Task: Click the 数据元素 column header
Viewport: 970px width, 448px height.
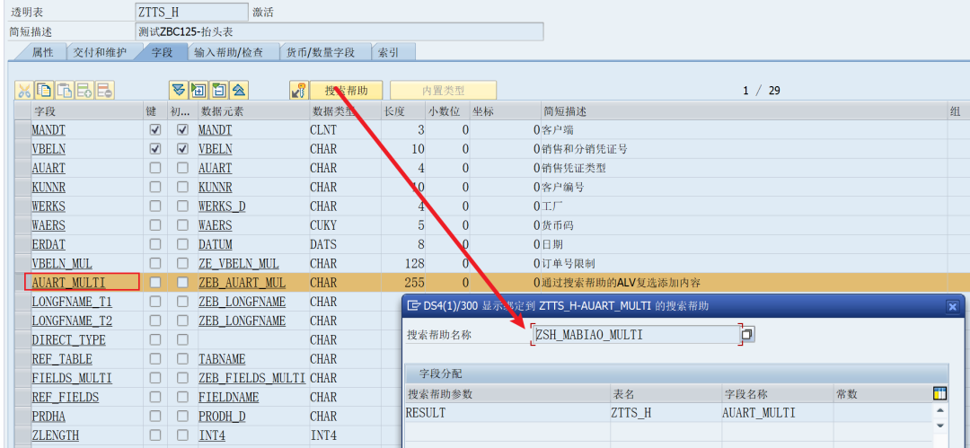Action: pyautogui.click(x=252, y=111)
